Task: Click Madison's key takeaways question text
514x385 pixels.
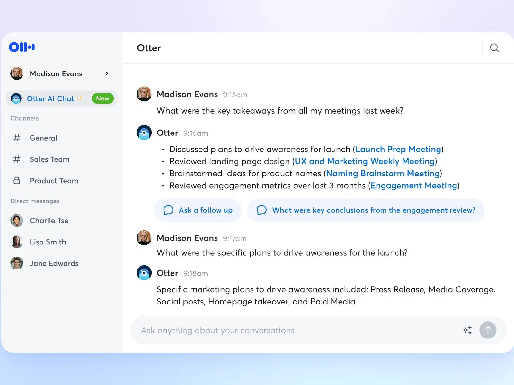Action: (x=280, y=111)
